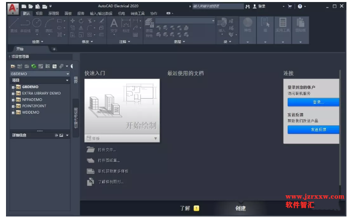Switch to the 输入/输出数据 ribbon tab
359x222 pixels.
click(x=101, y=14)
